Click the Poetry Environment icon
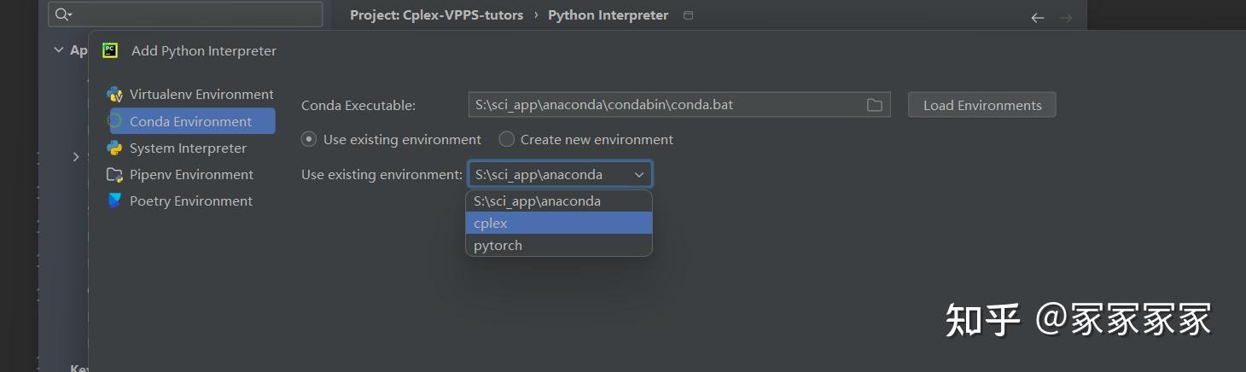Viewport: 1246px width, 372px height. click(x=114, y=201)
